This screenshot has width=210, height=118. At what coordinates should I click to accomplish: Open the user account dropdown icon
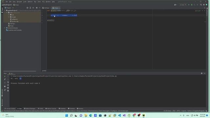coord(176,5)
